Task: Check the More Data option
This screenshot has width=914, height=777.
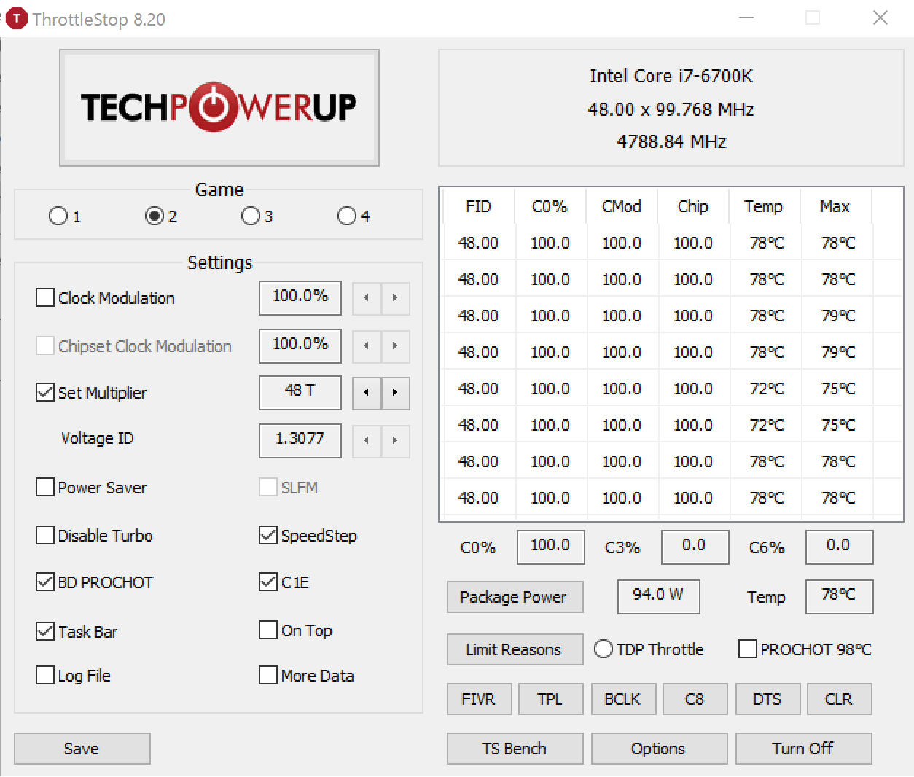Action: click(x=268, y=676)
